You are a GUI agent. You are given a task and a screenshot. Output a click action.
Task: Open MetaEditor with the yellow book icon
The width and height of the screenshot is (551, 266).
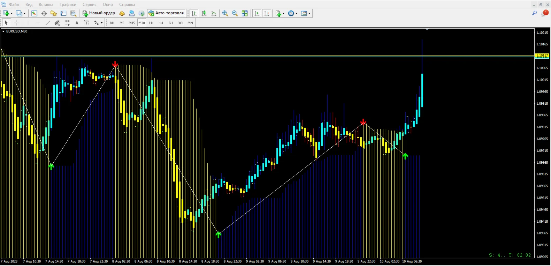(x=122, y=13)
